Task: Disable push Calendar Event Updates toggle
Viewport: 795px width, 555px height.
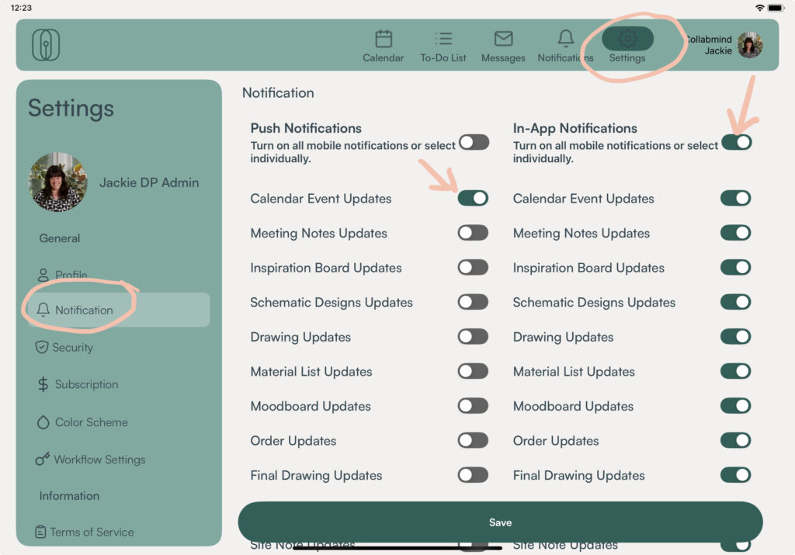Action: tap(473, 198)
